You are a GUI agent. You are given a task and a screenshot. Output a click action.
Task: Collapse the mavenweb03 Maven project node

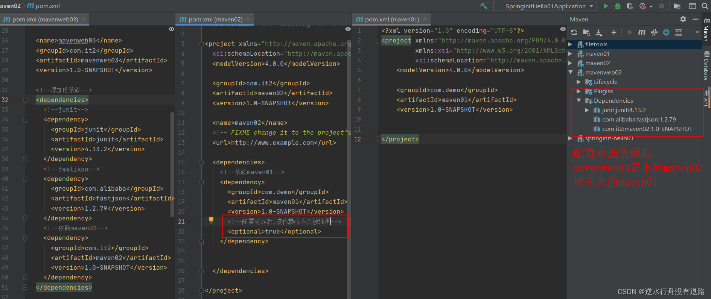571,72
